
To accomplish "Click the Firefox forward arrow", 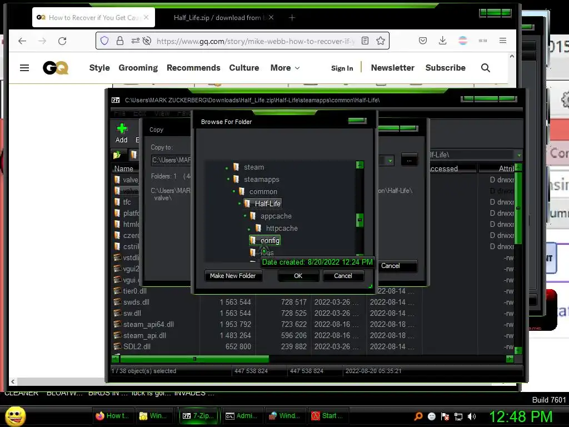I will (42, 41).
